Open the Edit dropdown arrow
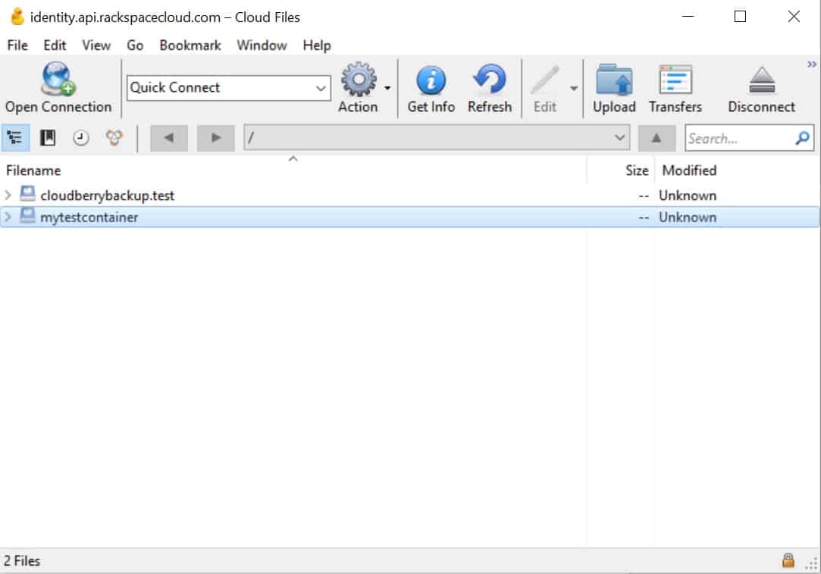The image size is (821, 574). [574, 88]
